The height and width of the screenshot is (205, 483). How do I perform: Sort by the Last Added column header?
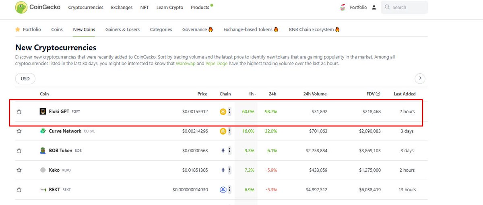tap(405, 94)
